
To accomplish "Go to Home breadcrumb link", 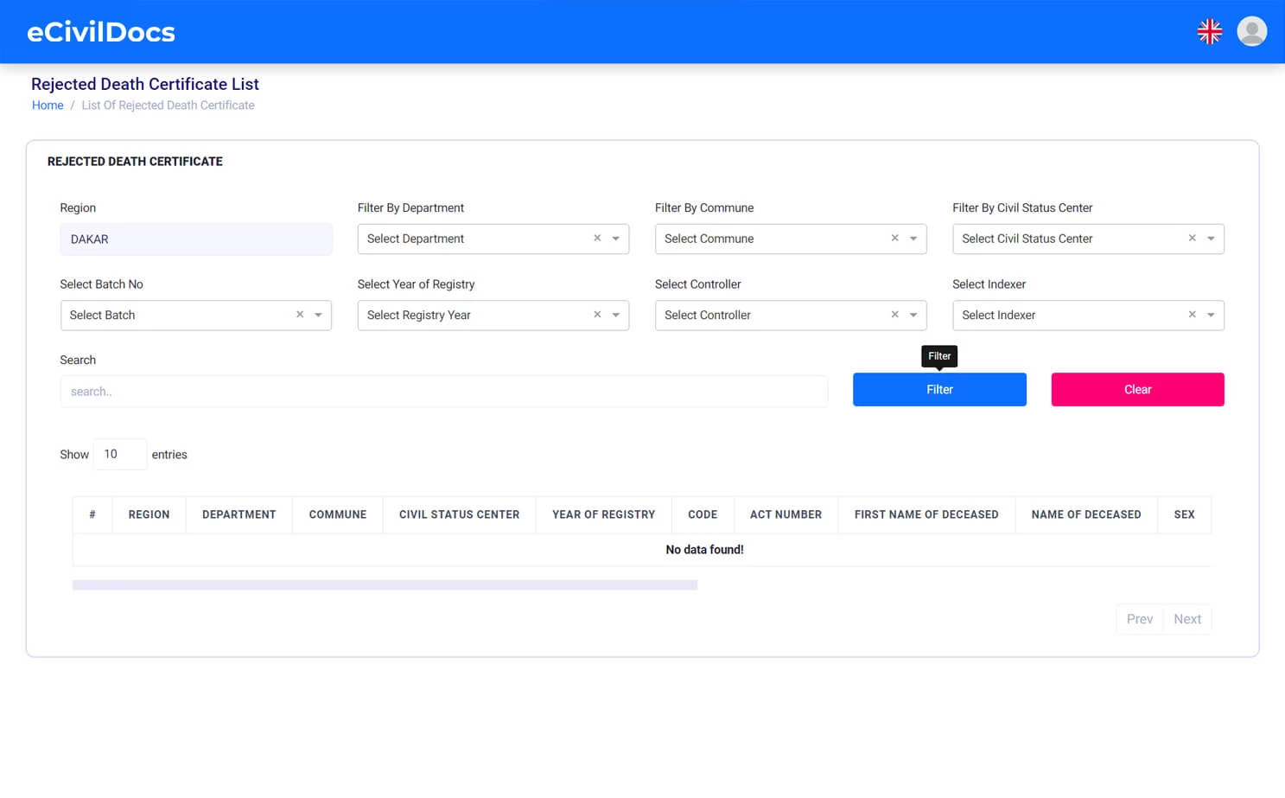I will [48, 105].
